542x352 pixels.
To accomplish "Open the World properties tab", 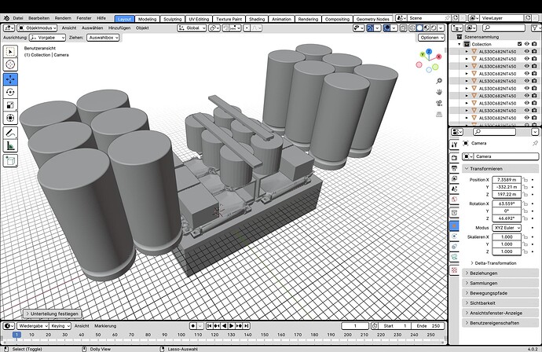I will 455,200.
